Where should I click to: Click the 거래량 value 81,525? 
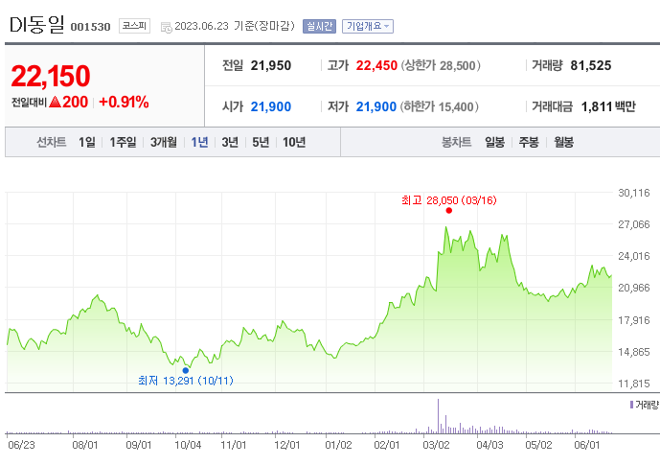[590, 66]
